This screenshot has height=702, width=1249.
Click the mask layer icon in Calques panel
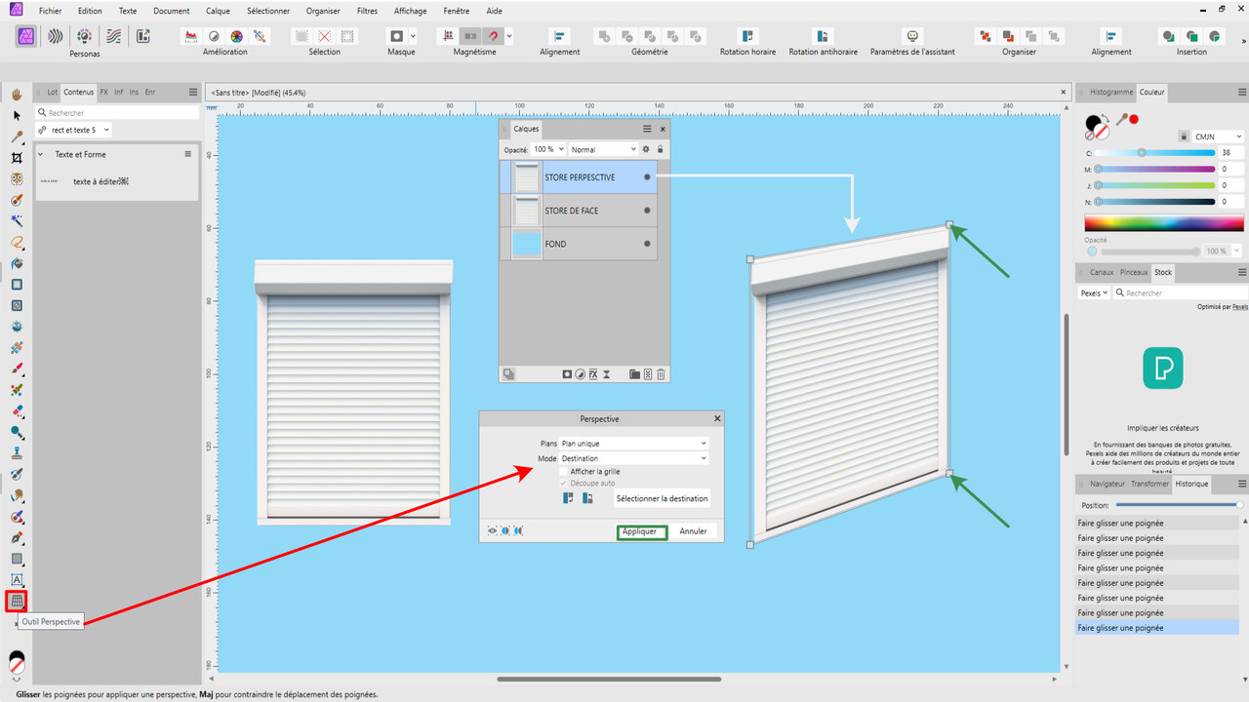coord(567,374)
